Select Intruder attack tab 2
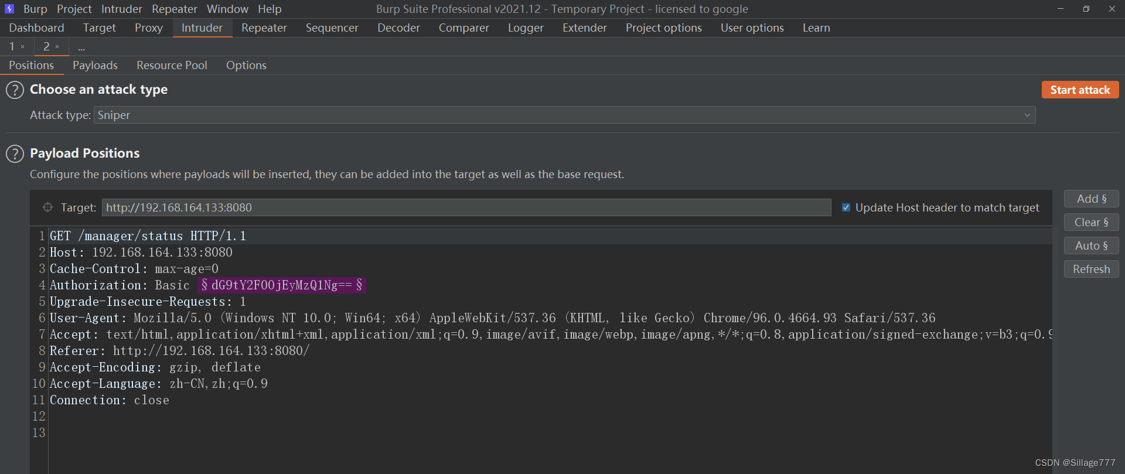The width and height of the screenshot is (1125, 474). click(x=46, y=46)
